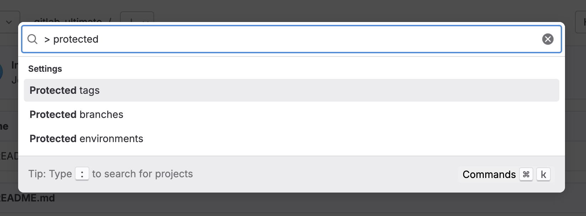Viewport: 586px width, 216px height.
Task: Clear the search with the X icon
Action: point(548,39)
